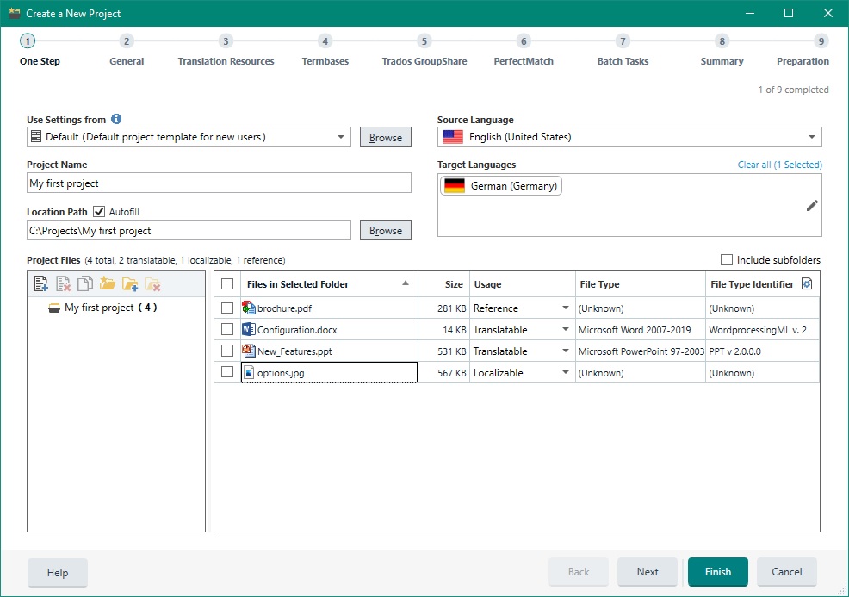Open the Source Language dropdown
849x597 pixels.
[x=811, y=137]
